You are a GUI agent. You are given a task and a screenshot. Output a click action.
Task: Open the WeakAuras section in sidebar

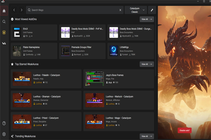coord(4,43)
